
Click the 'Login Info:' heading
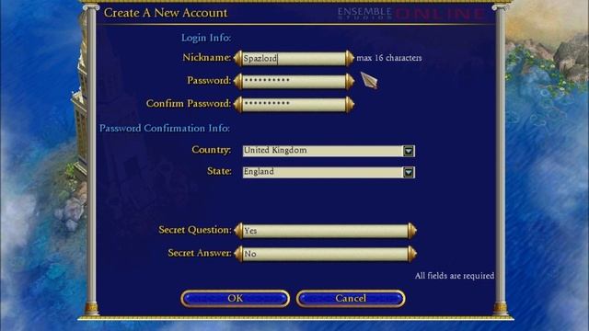[206, 38]
